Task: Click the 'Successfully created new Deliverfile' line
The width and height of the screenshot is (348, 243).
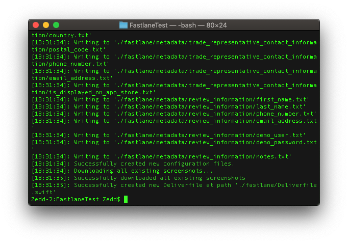Action: pos(174,185)
